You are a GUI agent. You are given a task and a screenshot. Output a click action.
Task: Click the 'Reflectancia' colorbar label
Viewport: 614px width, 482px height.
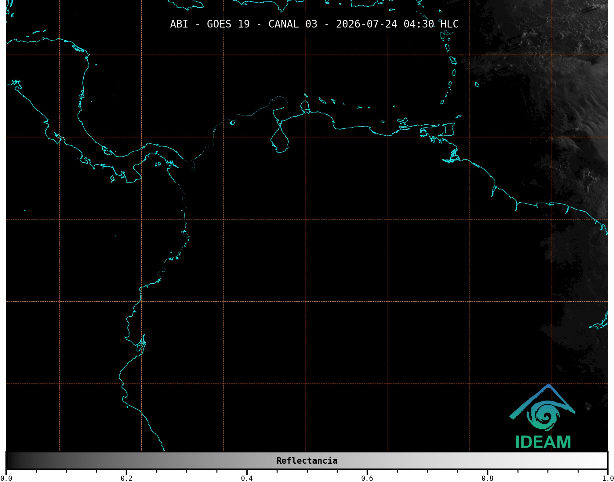point(307,461)
